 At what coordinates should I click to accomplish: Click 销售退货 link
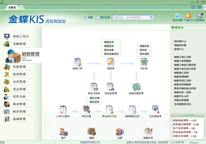(x=109, y=46)
